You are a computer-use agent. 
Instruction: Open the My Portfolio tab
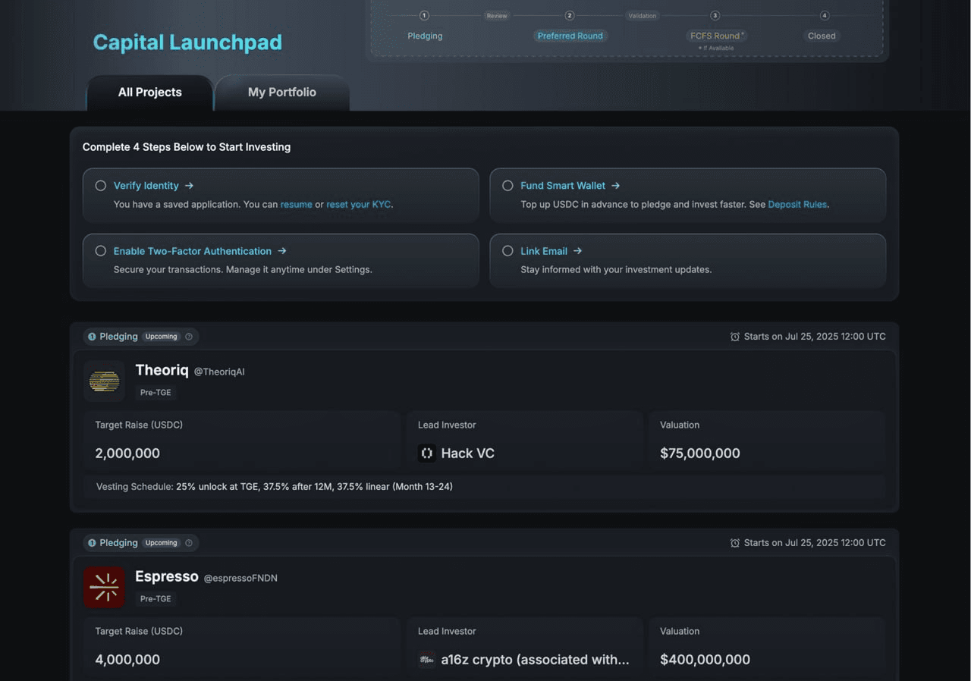pyautogui.click(x=282, y=93)
